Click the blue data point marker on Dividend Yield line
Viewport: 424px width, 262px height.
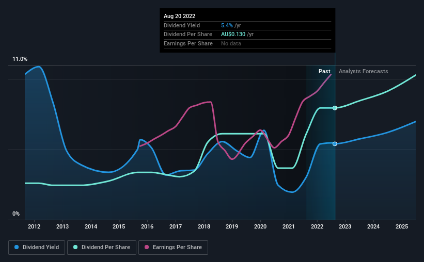pyautogui.click(x=335, y=144)
